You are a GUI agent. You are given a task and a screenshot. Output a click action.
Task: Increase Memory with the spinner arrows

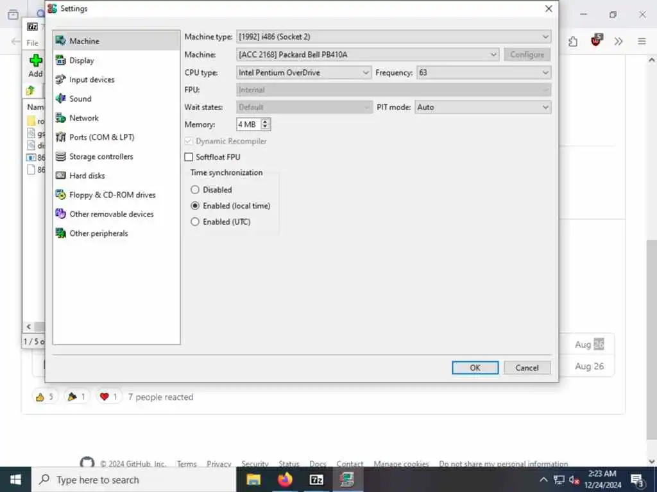point(265,121)
